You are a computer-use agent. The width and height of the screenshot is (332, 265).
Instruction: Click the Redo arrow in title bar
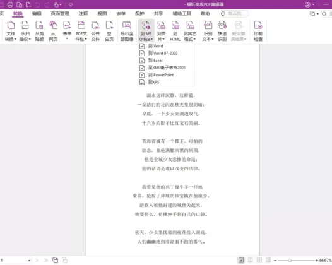(47, 4)
